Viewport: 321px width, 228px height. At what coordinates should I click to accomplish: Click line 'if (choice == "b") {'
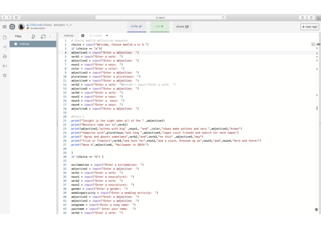tap(87, 156)
